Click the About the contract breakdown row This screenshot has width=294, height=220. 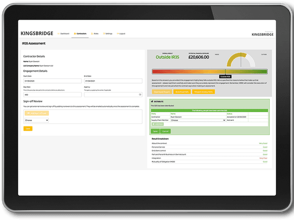(x=209, y=143)
